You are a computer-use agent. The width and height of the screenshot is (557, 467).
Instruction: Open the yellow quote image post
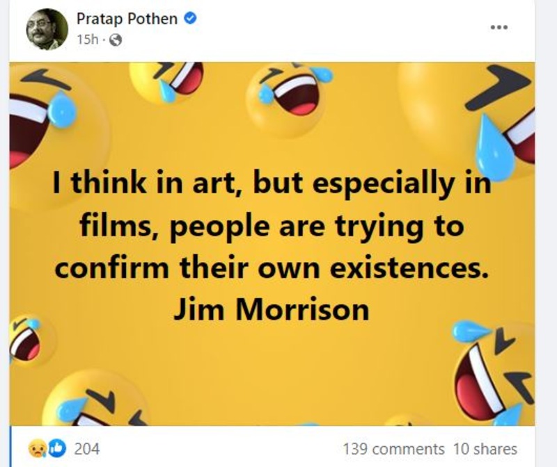[x=272, y=244]
